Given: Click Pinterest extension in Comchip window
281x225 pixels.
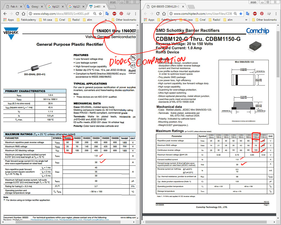Looking at the screenshot, I should [x=262, y=14].
